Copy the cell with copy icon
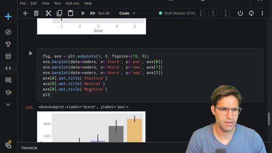Image resolution: width=272 pixels, height=153 pixels. (x=59, y=13)
